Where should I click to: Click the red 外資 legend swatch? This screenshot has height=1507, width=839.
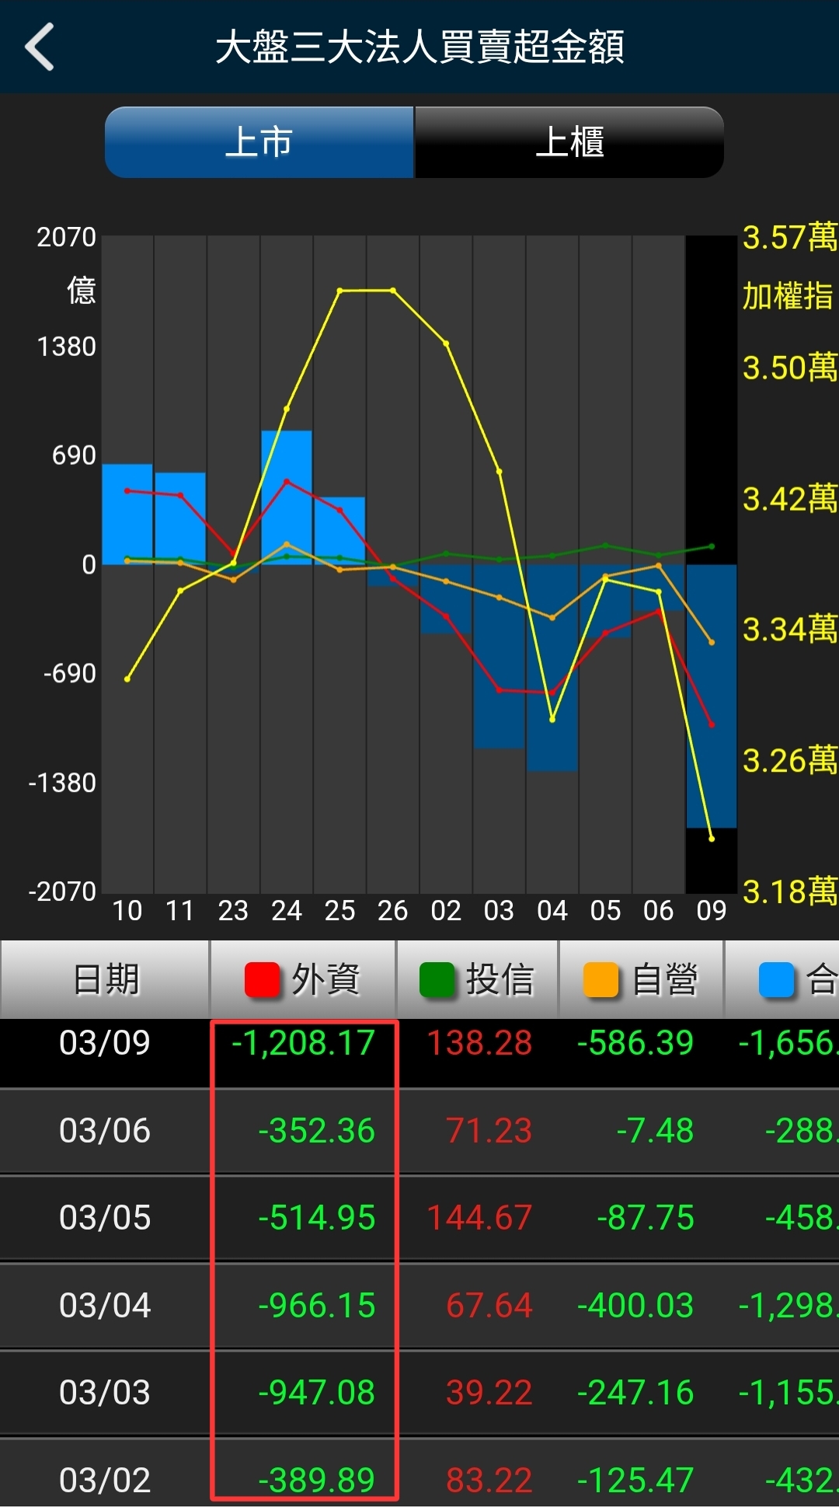(262, 979)
